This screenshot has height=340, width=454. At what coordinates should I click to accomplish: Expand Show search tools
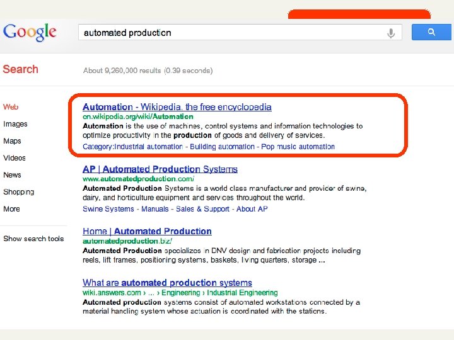33,239
